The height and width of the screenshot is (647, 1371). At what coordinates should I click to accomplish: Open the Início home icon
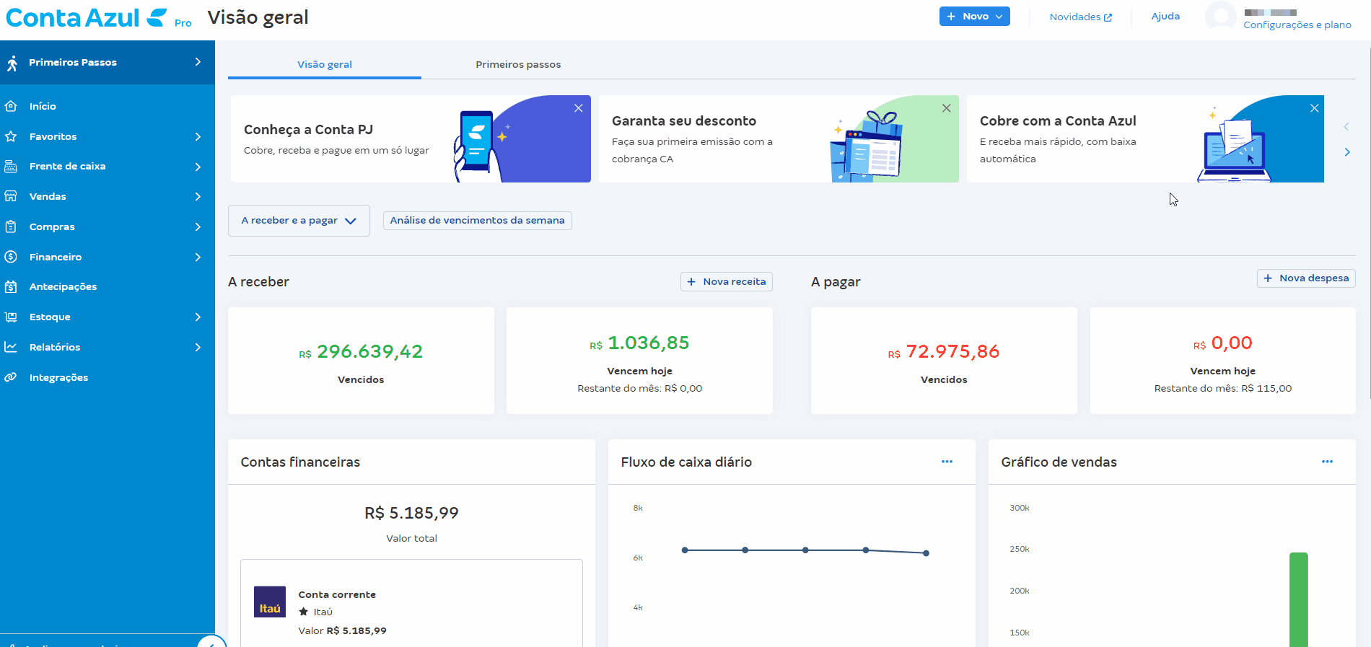click(11, 106)
